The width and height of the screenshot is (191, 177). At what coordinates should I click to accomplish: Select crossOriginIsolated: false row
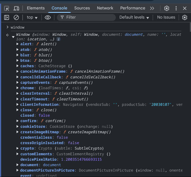(50, 143)
